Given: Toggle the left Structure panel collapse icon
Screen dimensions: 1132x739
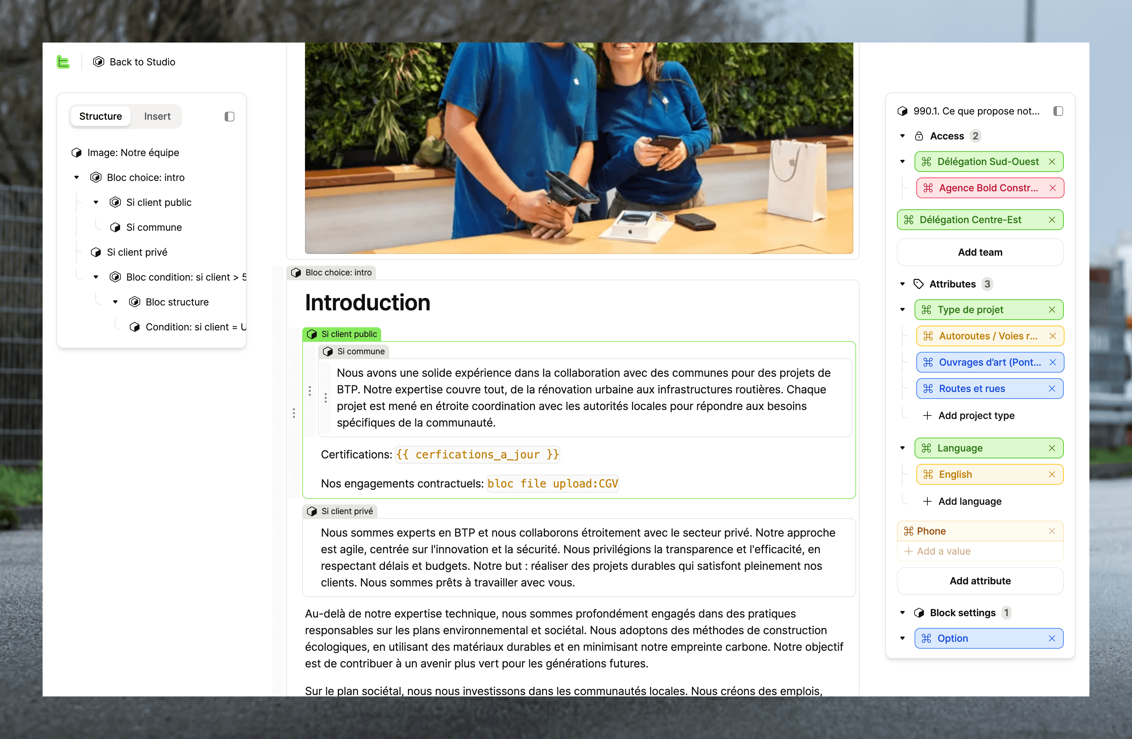Looking at the screenshot, I should [229, 117].
